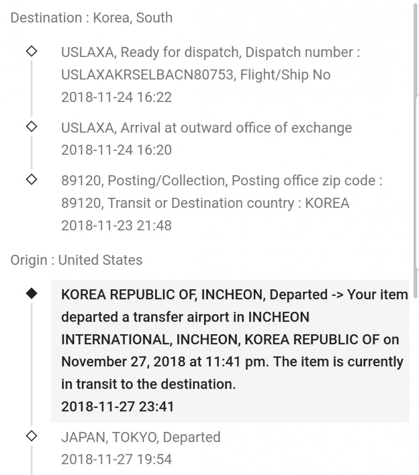Screen dimensions: 419x475
Task: Click the 2018-11-24 16:22 timestamp
Action: tap(117, 97)
